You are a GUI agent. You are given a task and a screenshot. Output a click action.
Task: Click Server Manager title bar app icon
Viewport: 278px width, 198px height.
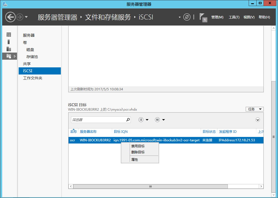pos(5,4)
